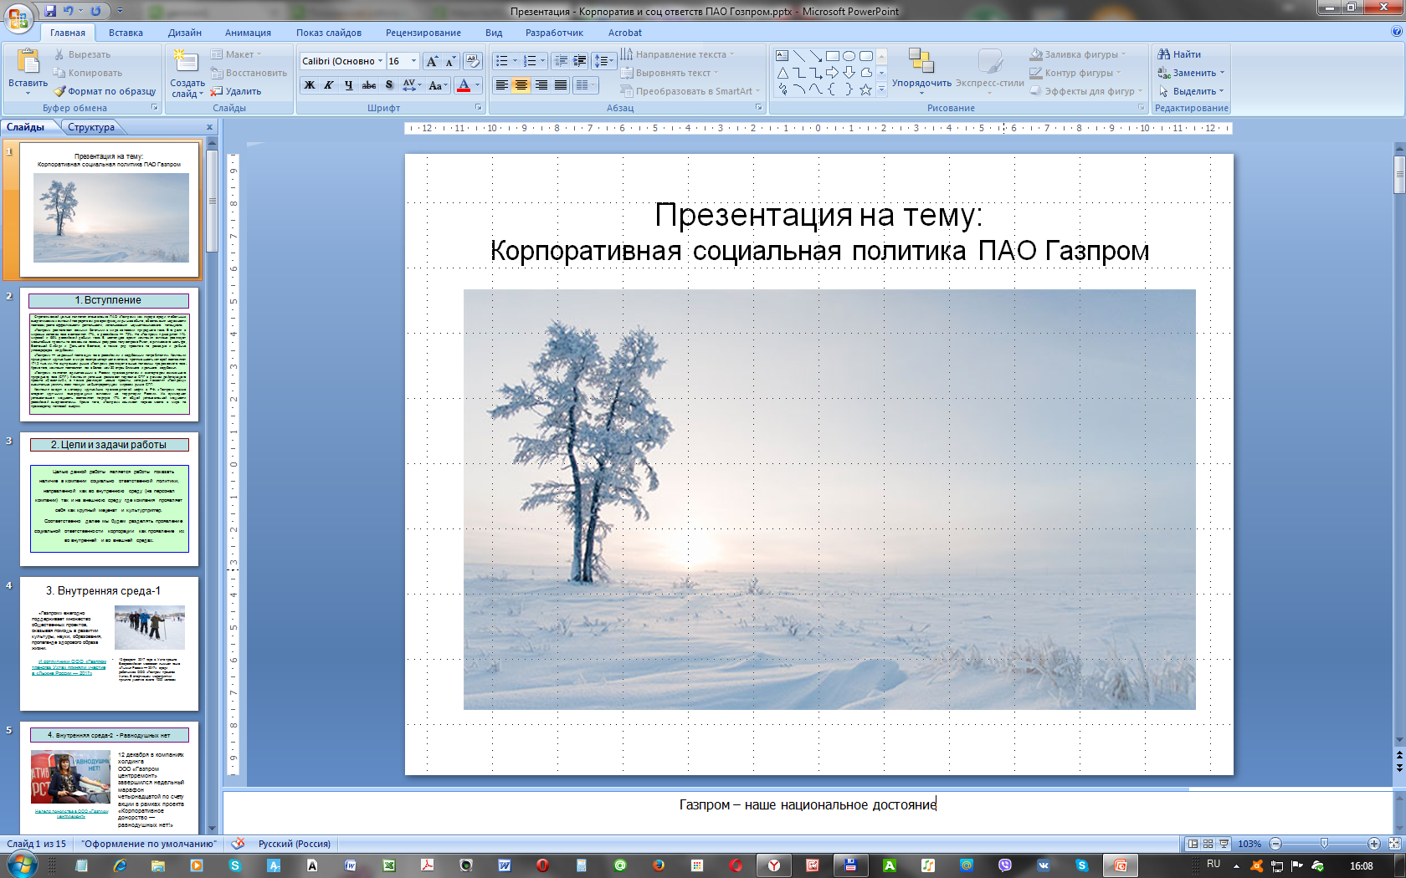Screen dimensions: 1406x878
Task: Close the slides pane with X
Action: pyautogui.click(x=209, y=127)
